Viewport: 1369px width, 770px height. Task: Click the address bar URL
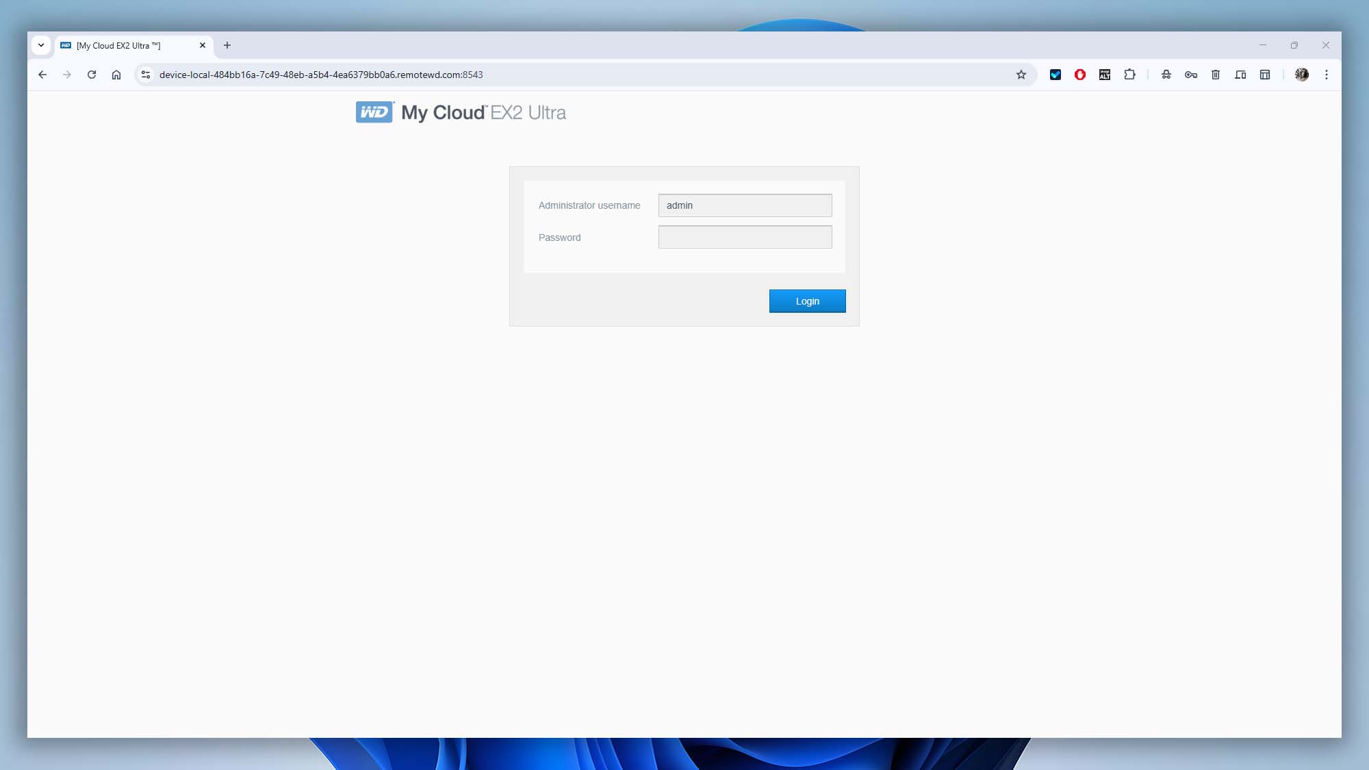321,75
